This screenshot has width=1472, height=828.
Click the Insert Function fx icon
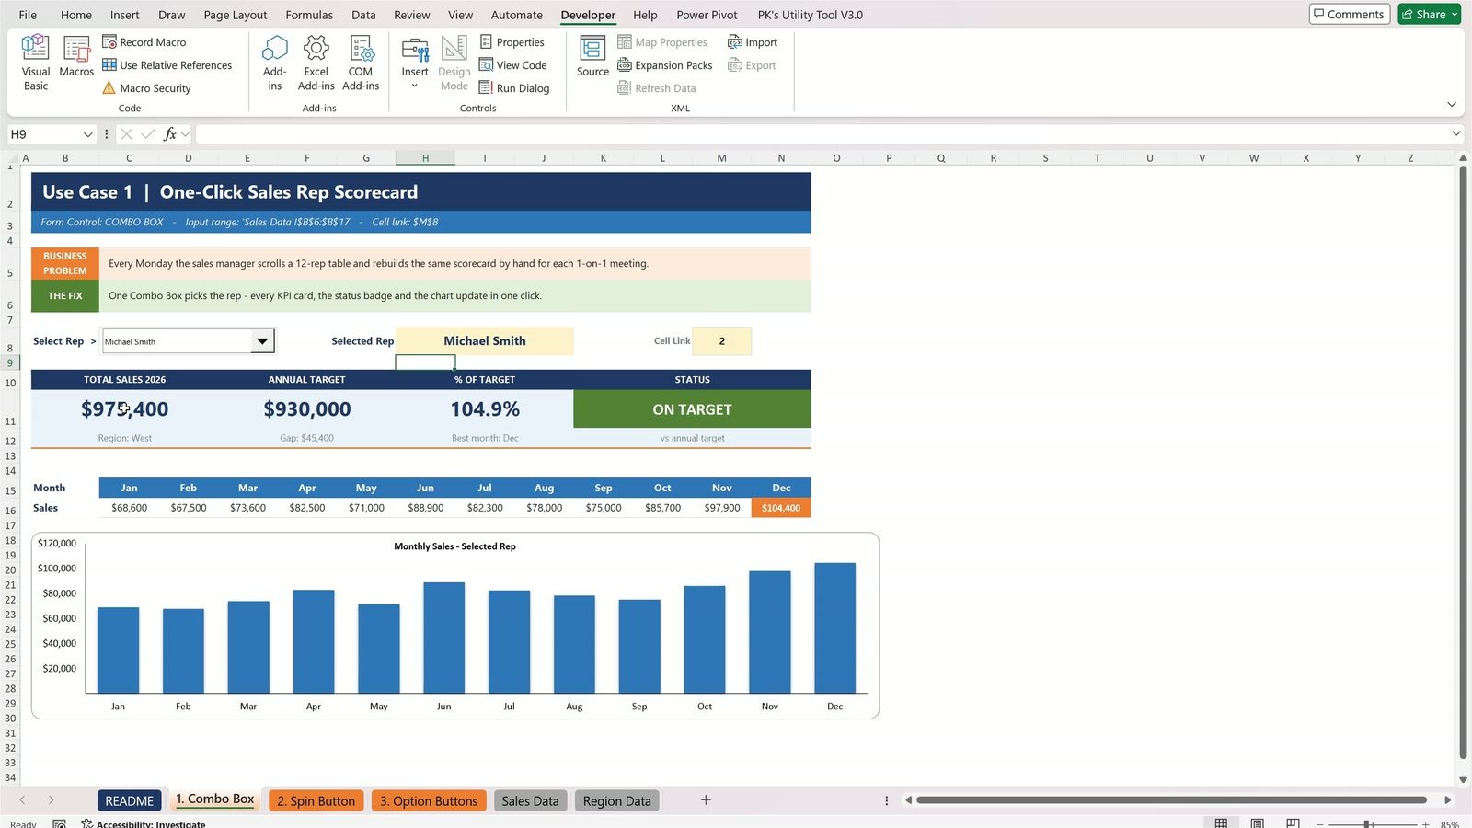click(x=170, y=134)
